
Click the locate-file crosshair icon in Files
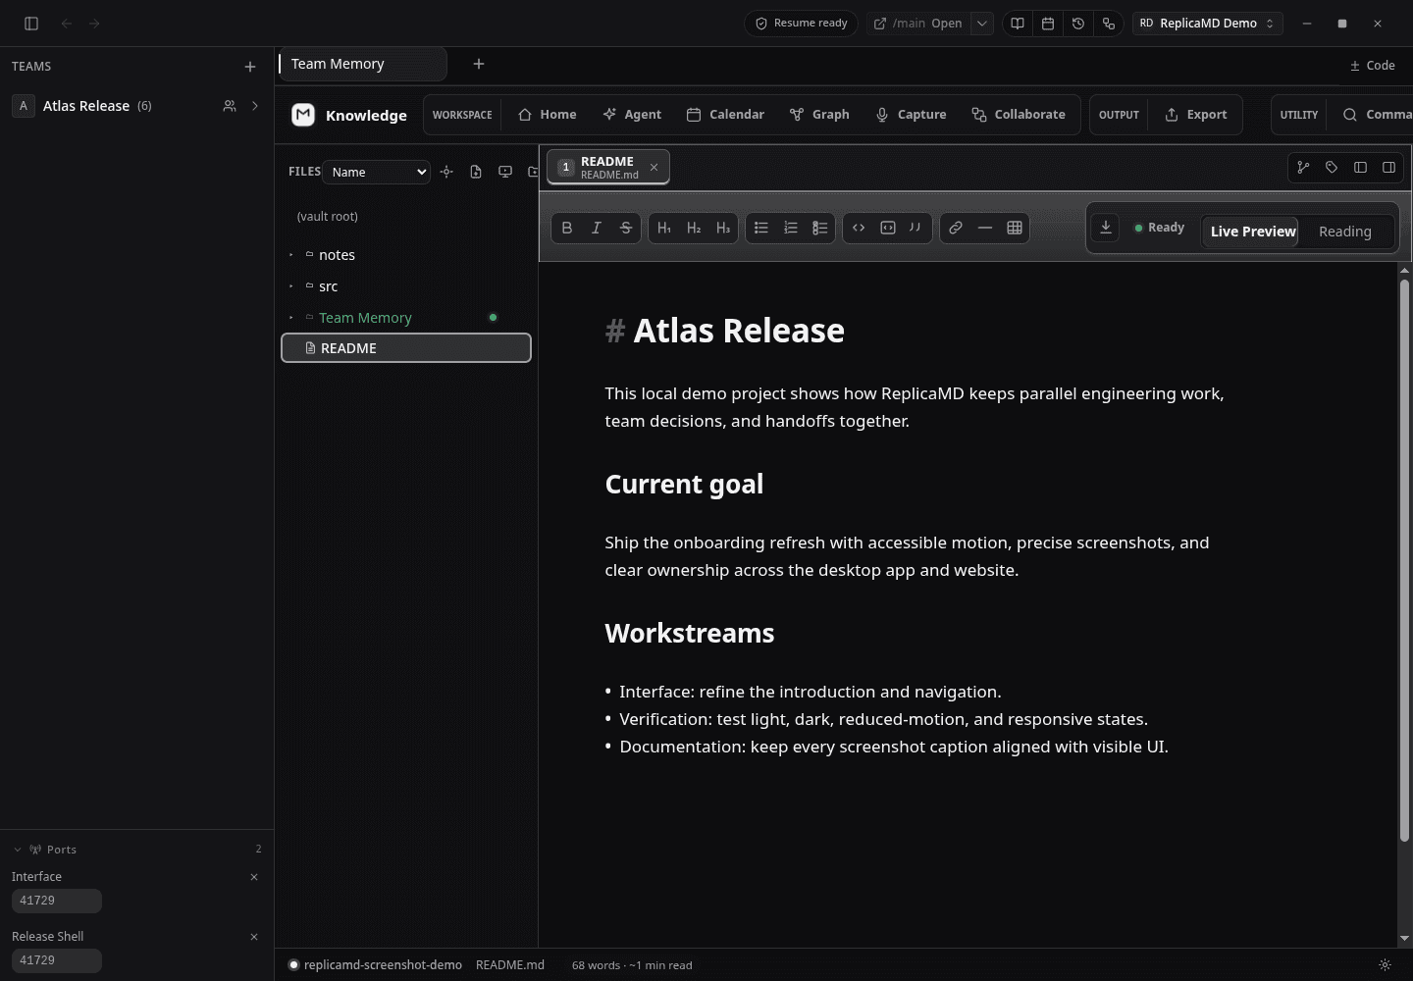[x=446, y=172]
